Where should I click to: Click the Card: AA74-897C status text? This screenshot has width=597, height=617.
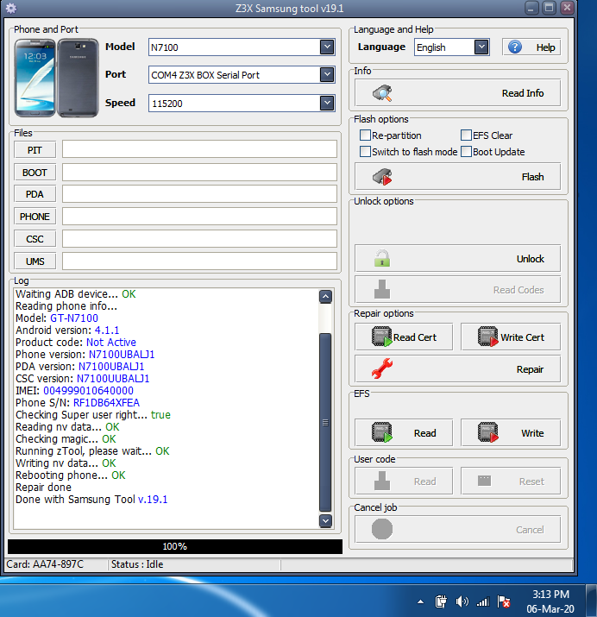(45, 564)
